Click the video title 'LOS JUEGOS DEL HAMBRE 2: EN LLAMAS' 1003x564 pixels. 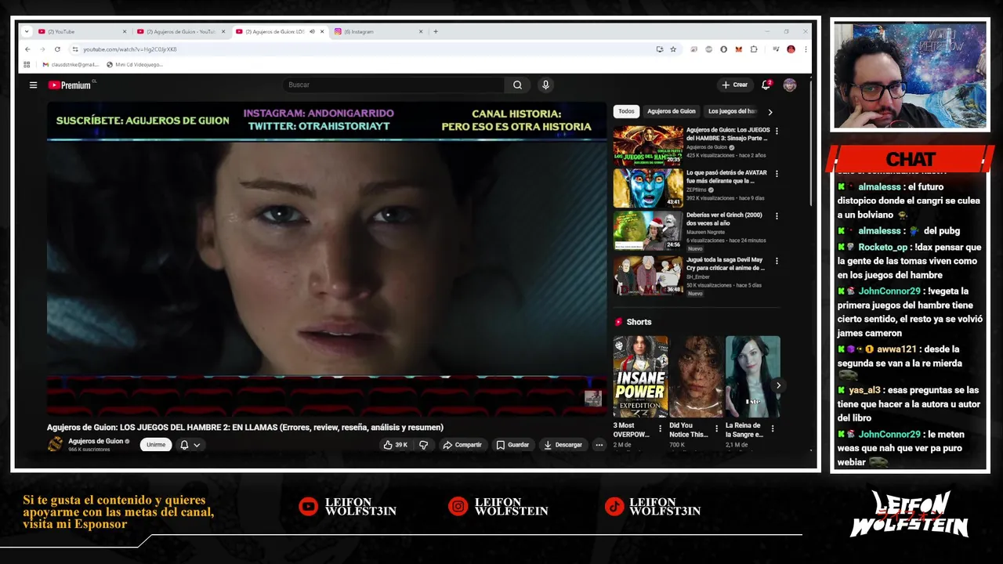point(244,427)
